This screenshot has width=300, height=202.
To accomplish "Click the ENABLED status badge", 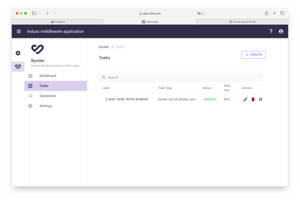I will (210, 99).
